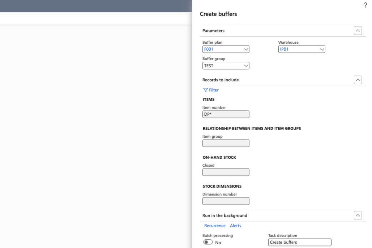Collapse the Run in the background section
372x248 pixels.
(x=358, y=215)
